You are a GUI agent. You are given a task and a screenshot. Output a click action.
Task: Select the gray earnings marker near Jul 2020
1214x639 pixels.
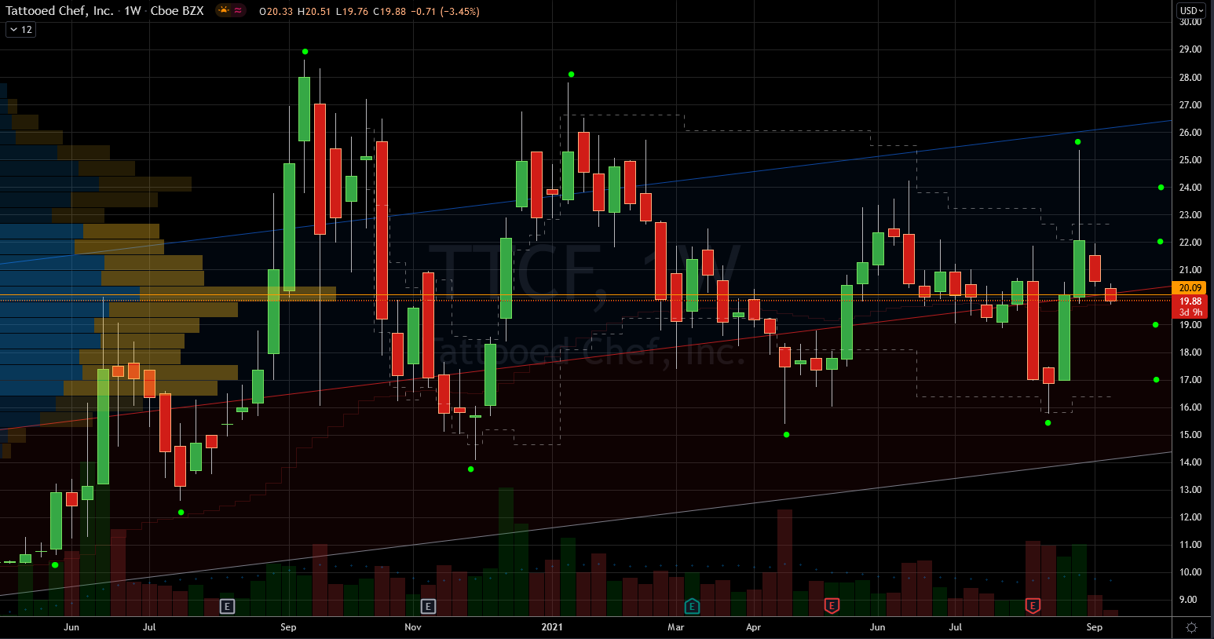point(227,606)
